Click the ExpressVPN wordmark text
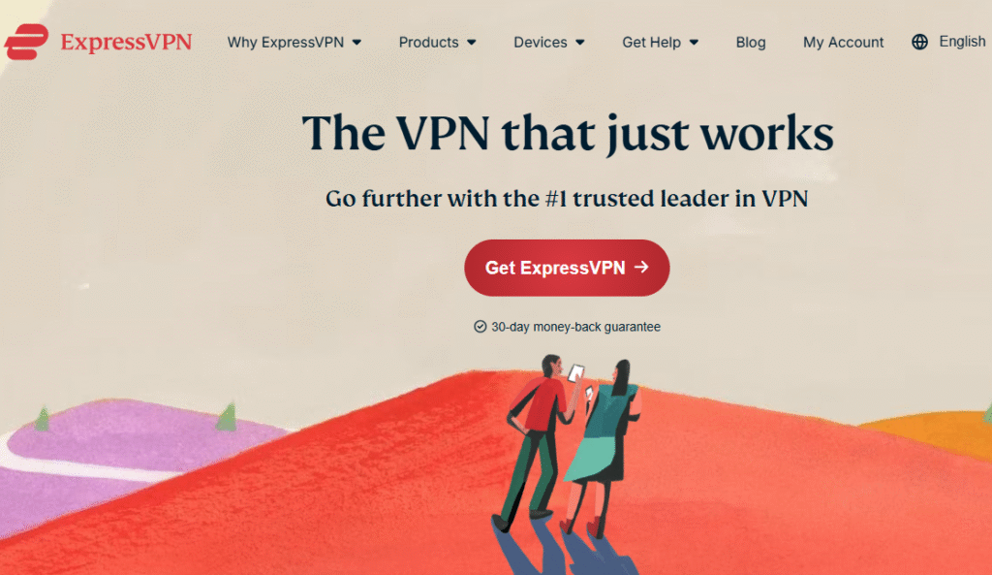 click(x=126, y=42)
